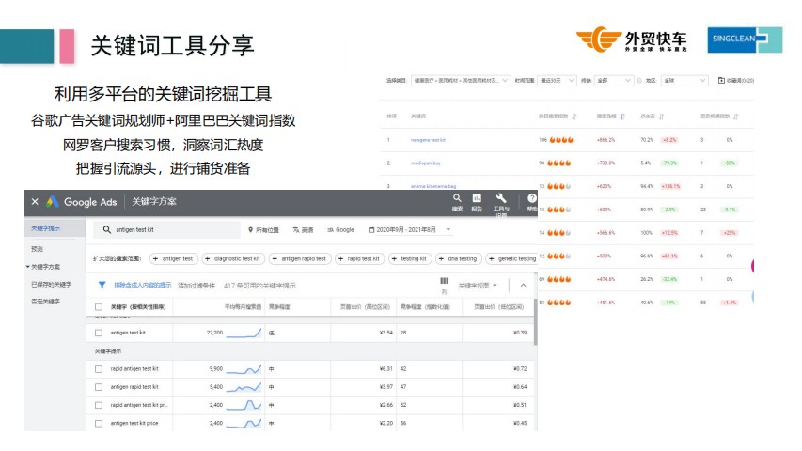Open the columns icon in the keyword table toolbar

click(x=444, y=281)
